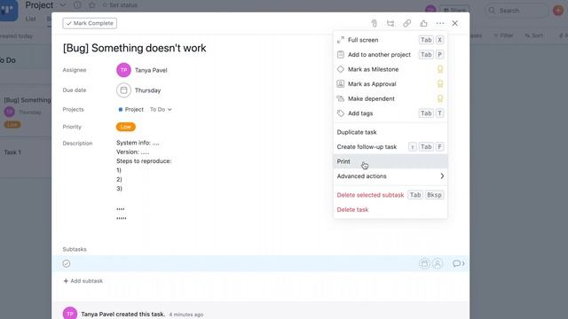Click the orange Low priority badge
The image size is (568, 319).
tap(126, 127)
